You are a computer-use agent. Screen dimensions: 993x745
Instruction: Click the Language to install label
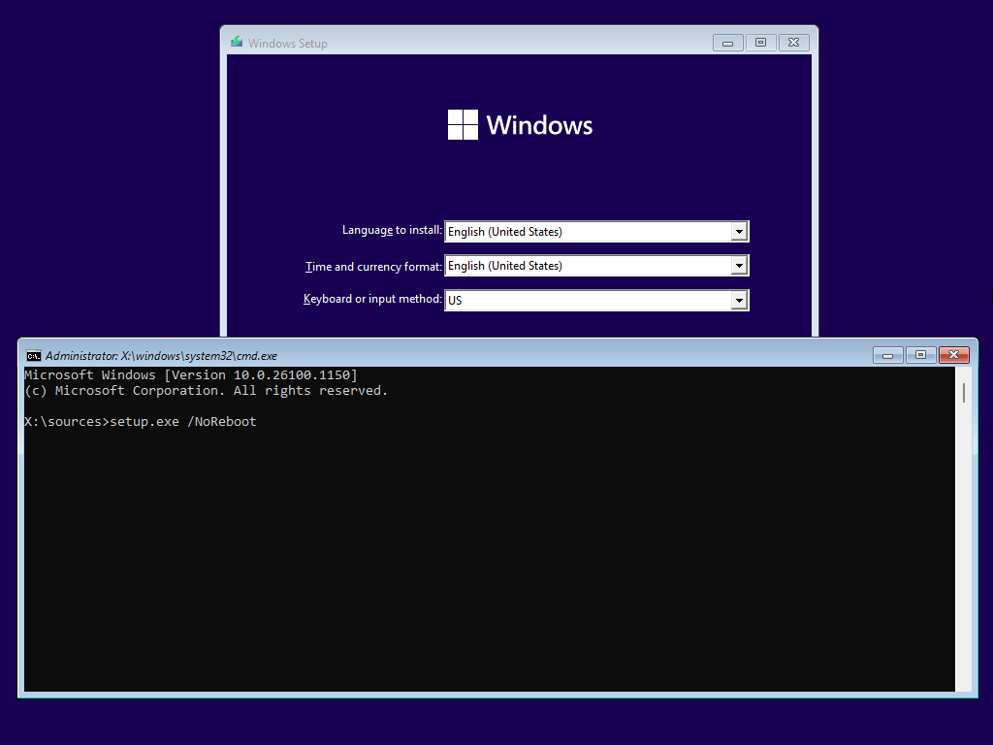click(x=392, y=230)
